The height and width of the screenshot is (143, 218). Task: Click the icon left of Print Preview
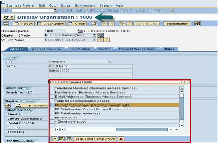pyautogui.click(x=8, y=106)
